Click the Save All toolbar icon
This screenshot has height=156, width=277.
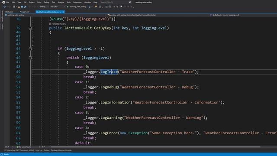click(25, 7)
